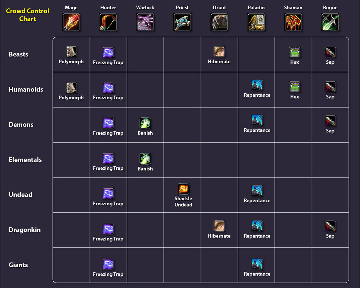The width and height of the screenshot is (360, 288).
Task: Click the Warlock class icon
Action: coord(145,22)
